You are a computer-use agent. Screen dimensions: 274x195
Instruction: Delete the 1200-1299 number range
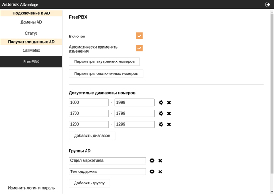169,124
